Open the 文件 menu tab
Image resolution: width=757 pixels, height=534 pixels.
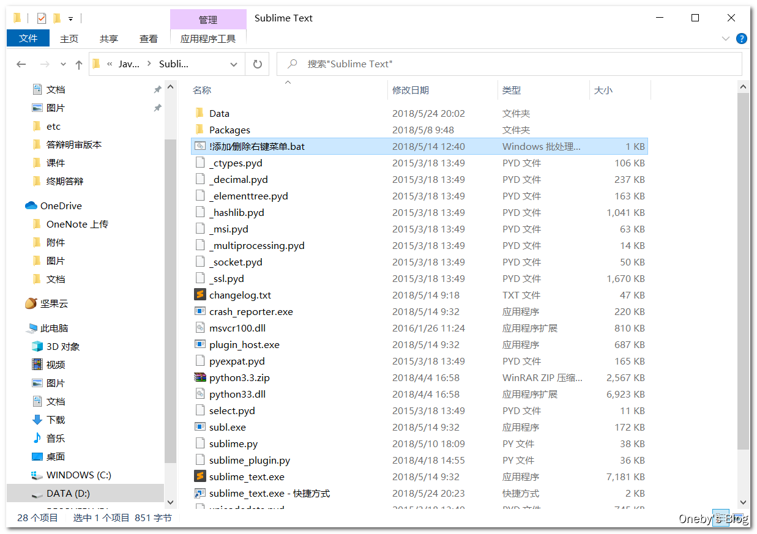pos(28,39)
